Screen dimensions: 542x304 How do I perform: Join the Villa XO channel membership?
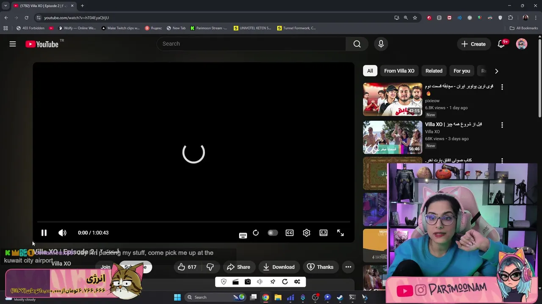click(x=105, y=267)
